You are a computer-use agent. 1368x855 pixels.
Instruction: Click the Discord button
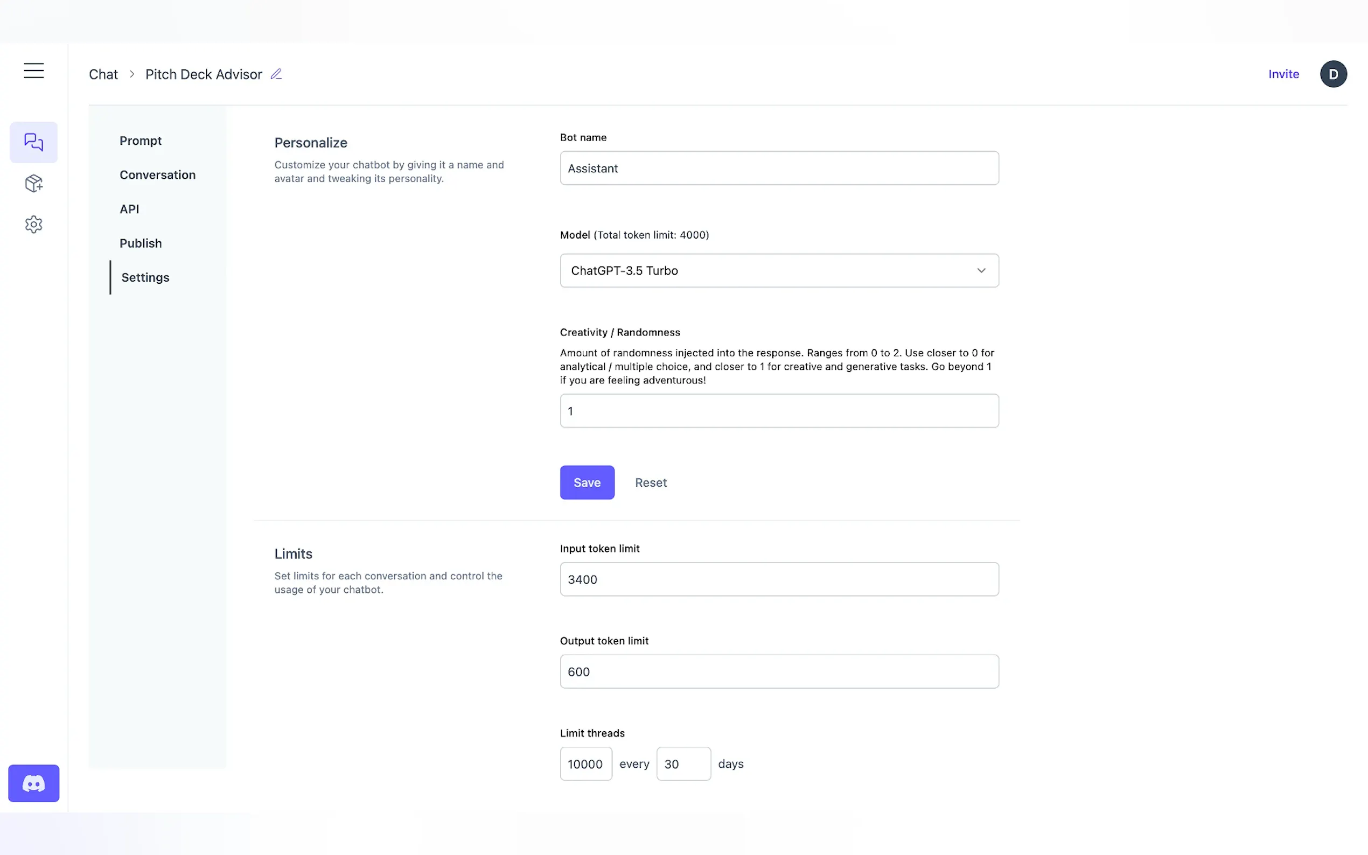33,783
